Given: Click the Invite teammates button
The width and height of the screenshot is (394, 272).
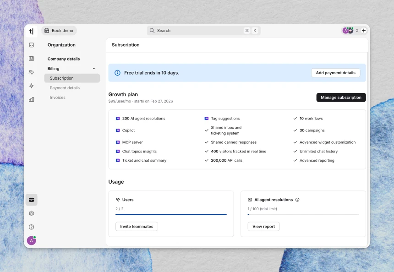Looking at the screenshot, I should (x=137, y=227).
